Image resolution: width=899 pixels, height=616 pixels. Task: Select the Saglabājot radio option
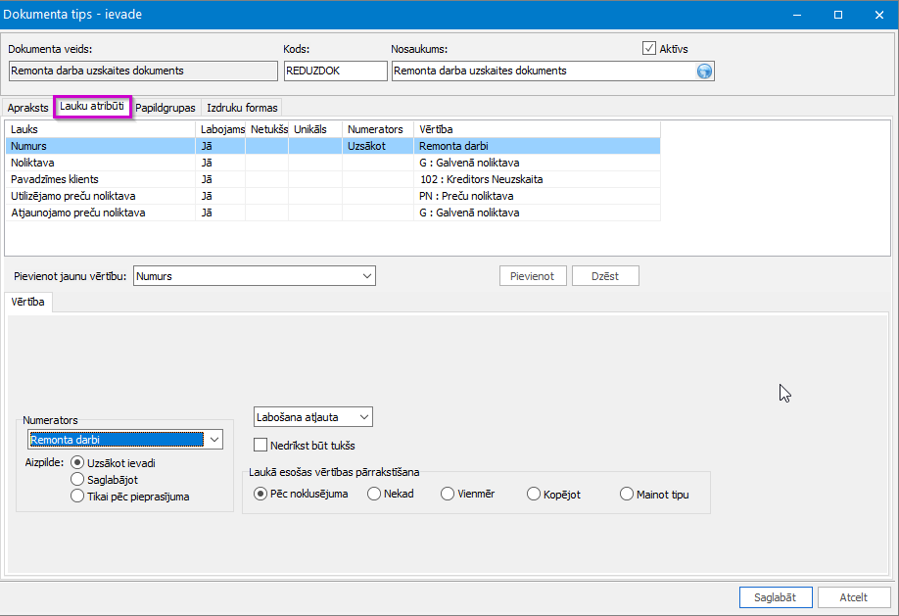coord(77,479)
